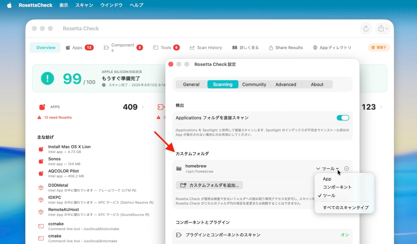
Task: Select the Community settings tab
Action: (x=254, y=84)
